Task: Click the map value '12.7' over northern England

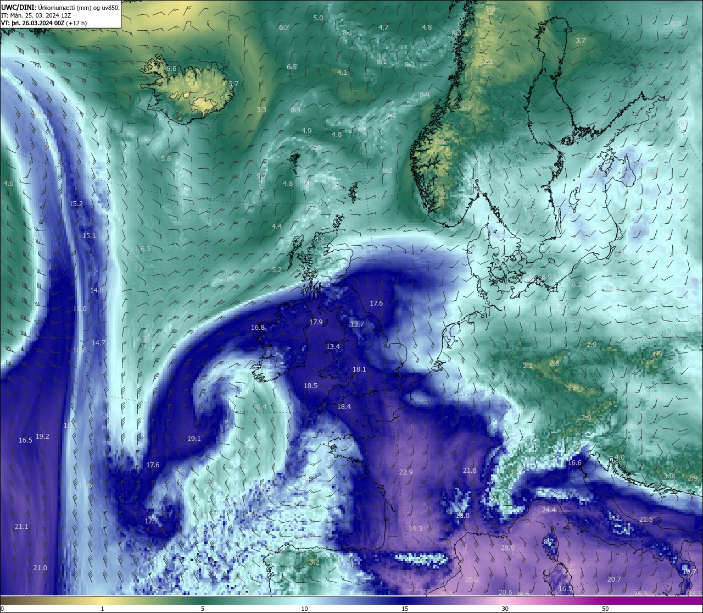Action: point(357,324)
